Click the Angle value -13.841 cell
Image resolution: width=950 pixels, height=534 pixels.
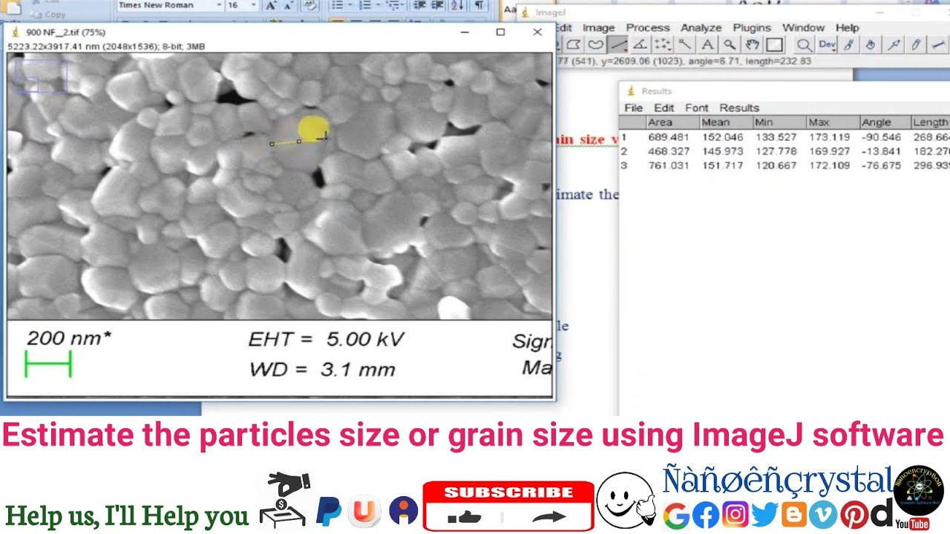[x=882, y=151]
